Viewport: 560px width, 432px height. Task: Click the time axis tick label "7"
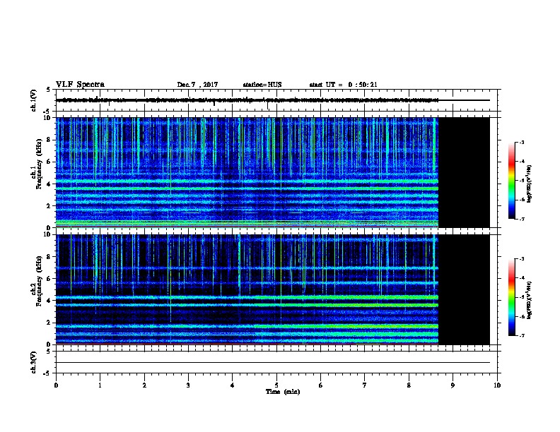point(365,385)
